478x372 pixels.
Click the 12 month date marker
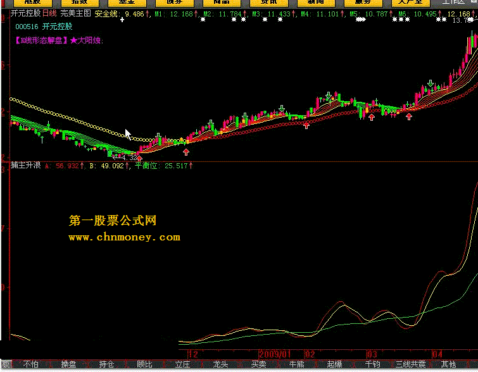[x=193, y=354]
